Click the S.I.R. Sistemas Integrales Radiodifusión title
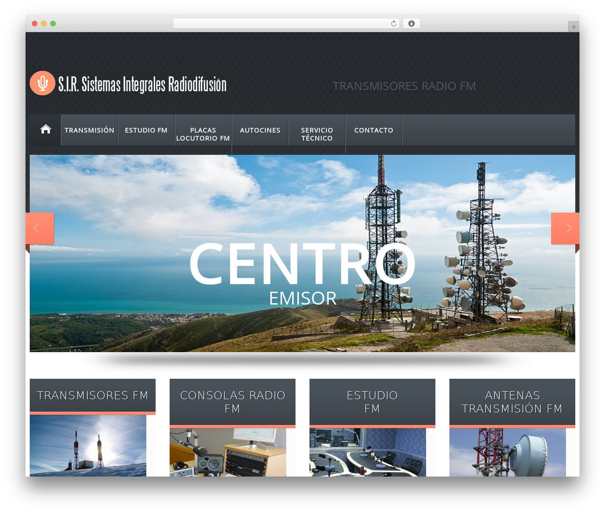 point(142,85)
